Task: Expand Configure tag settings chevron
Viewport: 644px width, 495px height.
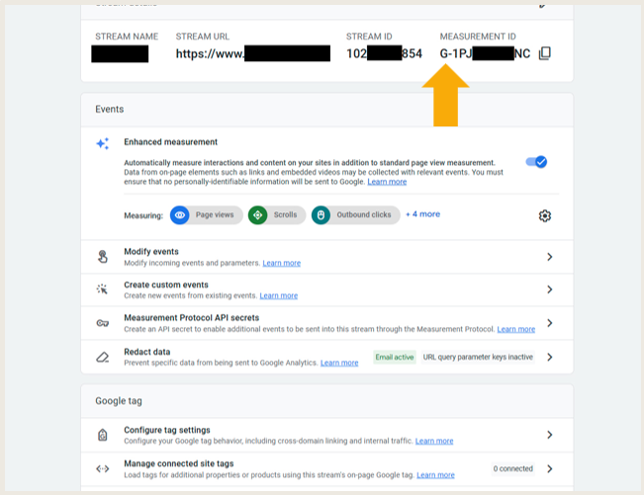Action: click(x=550, y=435)
